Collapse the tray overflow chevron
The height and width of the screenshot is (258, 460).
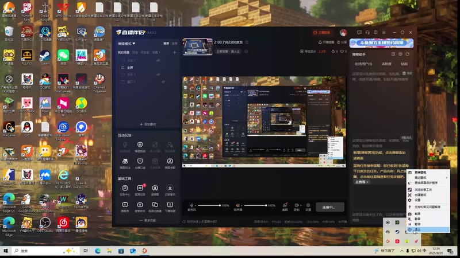pyautogui.click(x=402, y=251)
